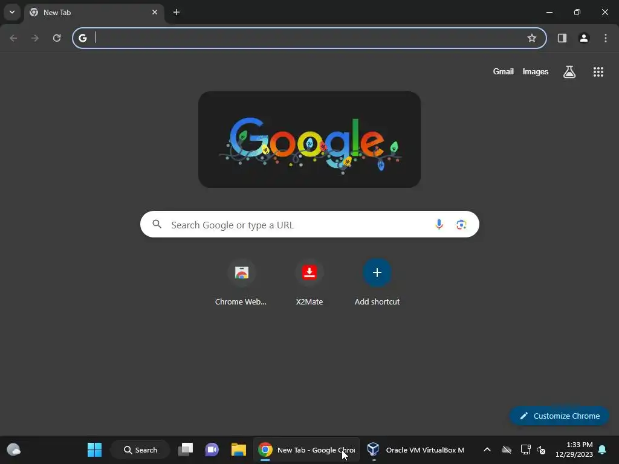Screen dimensions: 619x464
Task: Select the New Tab browser tab
Action: [94, 12]
